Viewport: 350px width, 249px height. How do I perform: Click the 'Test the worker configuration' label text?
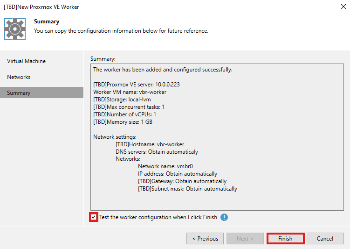click(x=158, y=217)
